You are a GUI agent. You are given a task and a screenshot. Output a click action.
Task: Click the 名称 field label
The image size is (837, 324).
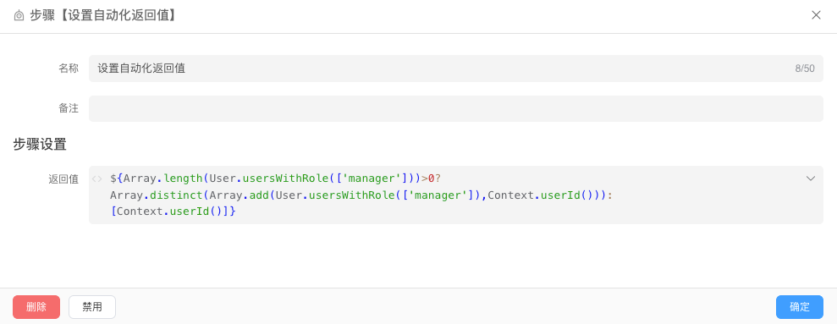pos(69,69)
